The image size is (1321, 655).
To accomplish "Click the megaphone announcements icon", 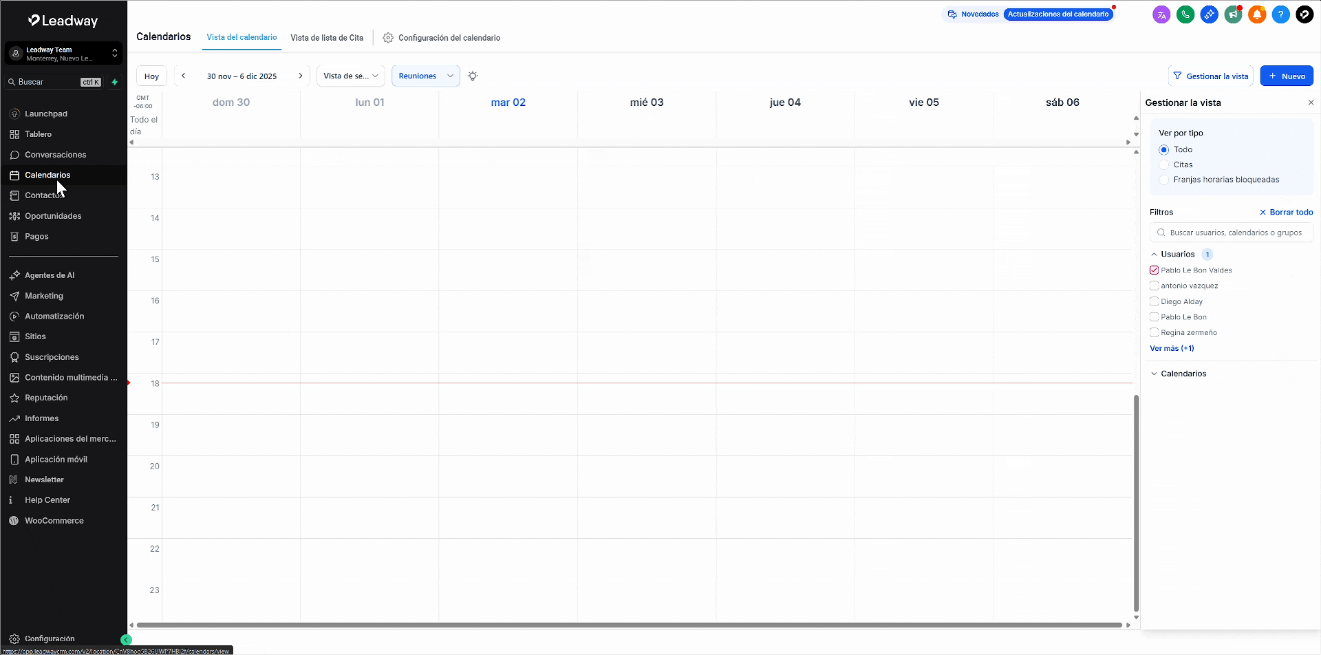I will pos(1233,14).
